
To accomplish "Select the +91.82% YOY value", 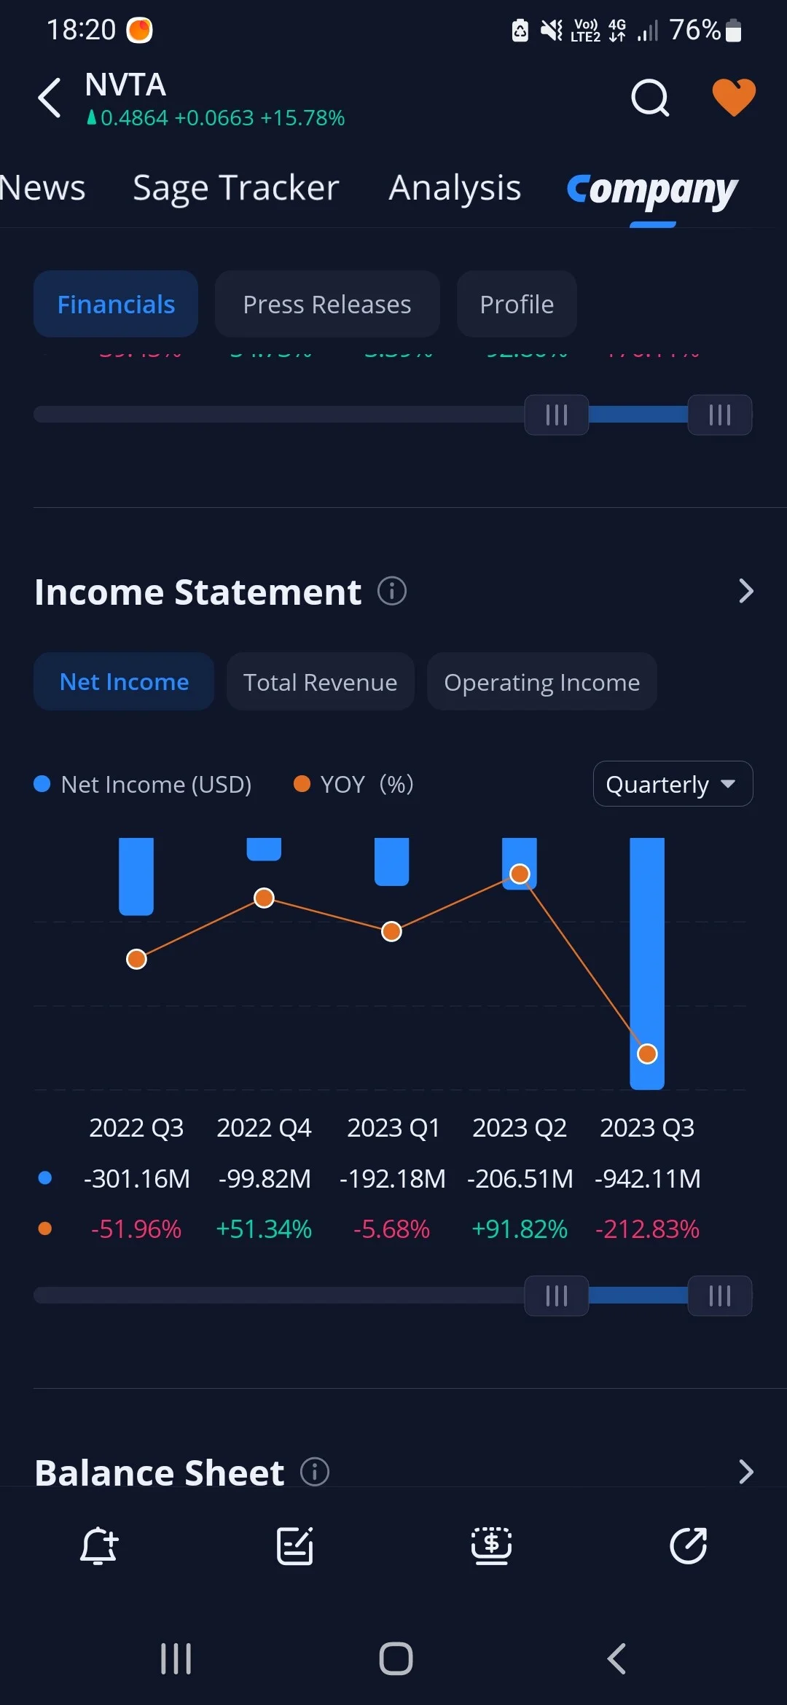I will click(520, 1229).
